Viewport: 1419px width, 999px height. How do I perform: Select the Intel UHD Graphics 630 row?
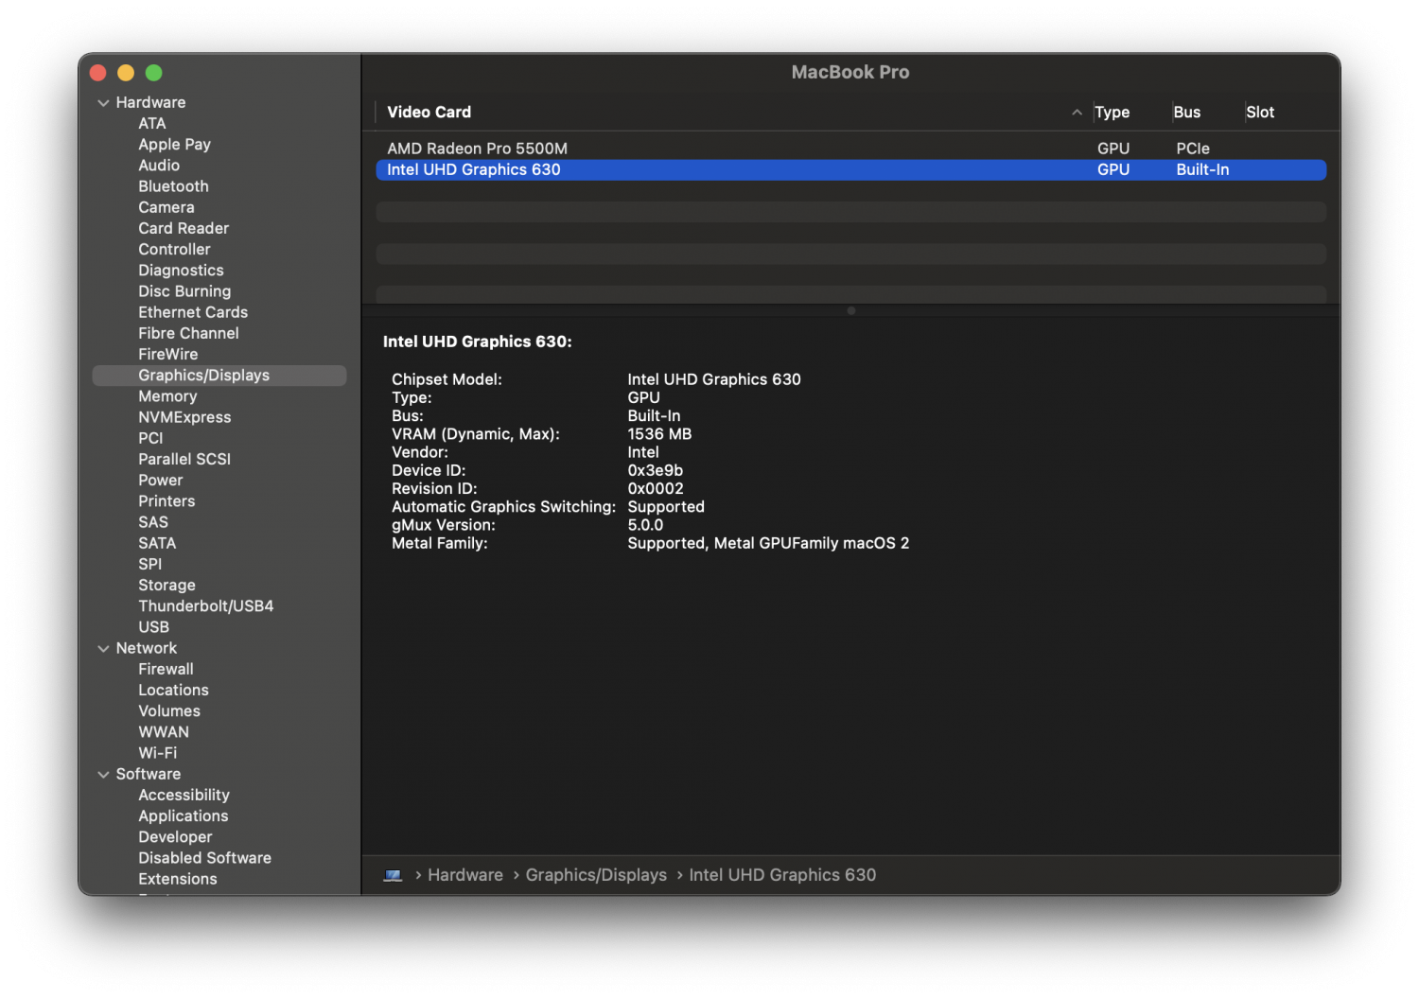662,169
